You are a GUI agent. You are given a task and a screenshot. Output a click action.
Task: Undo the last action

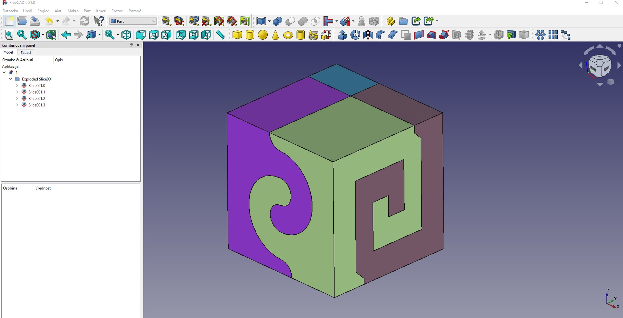[x=49, y=21]
